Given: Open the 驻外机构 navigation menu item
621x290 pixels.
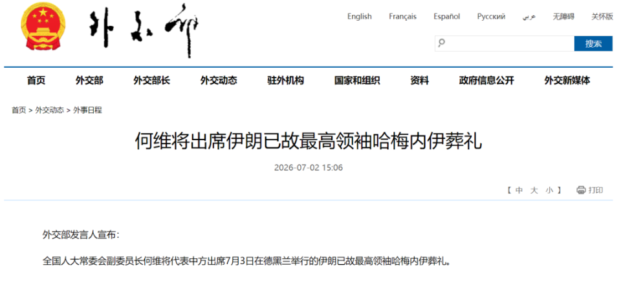Looking at the screenshot, I should point(285,81).
